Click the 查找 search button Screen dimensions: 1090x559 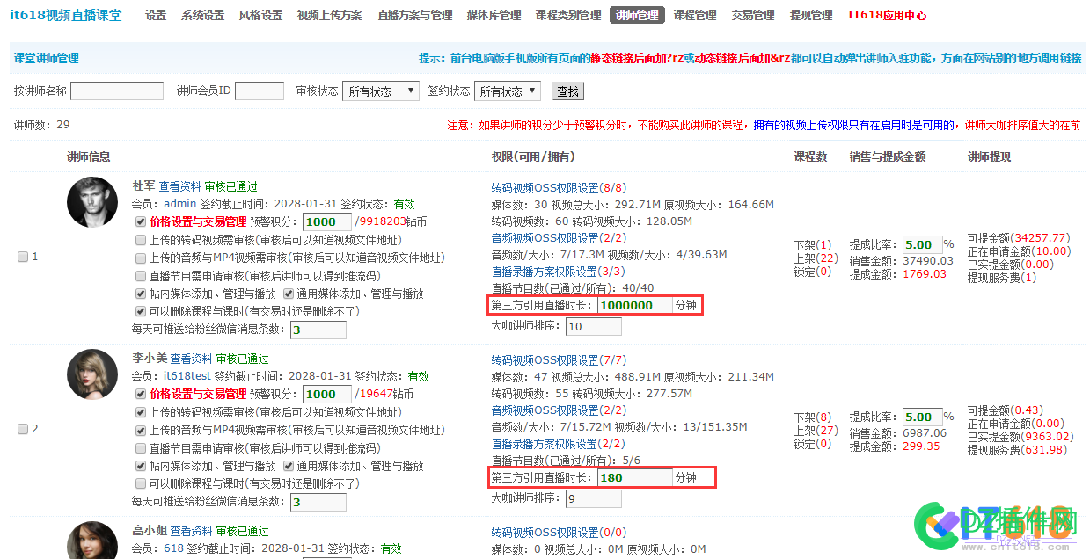[x=567, y=91]
